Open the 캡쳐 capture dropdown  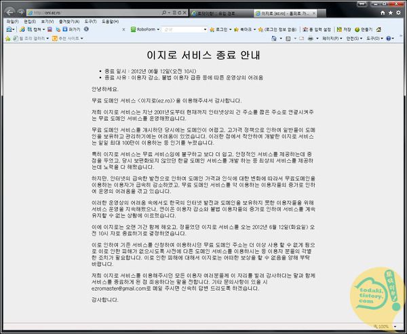(x=36, y=30)
